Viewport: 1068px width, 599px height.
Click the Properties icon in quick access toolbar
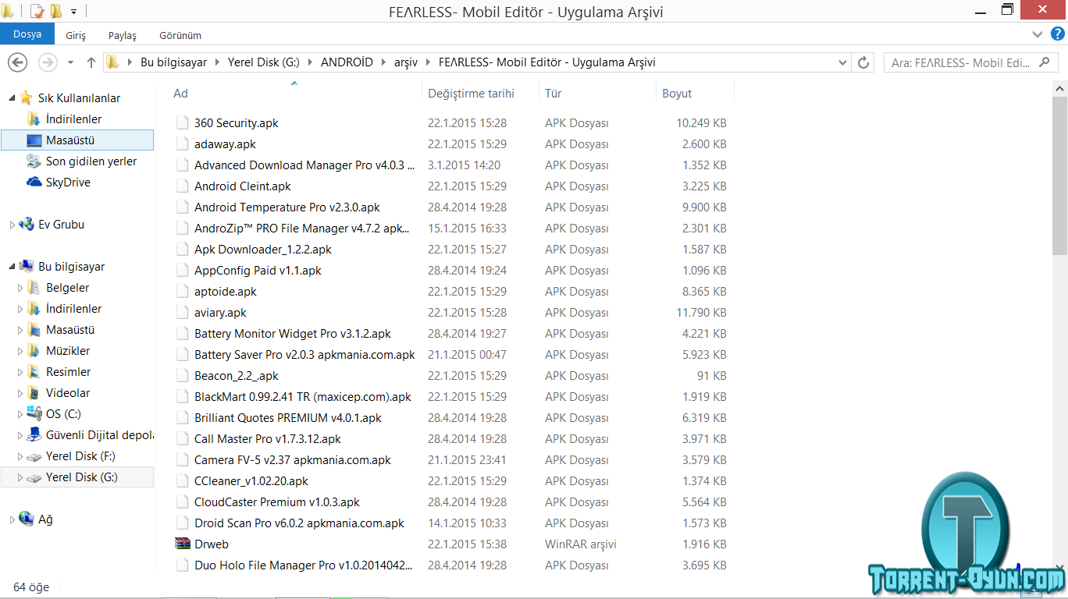37,11
